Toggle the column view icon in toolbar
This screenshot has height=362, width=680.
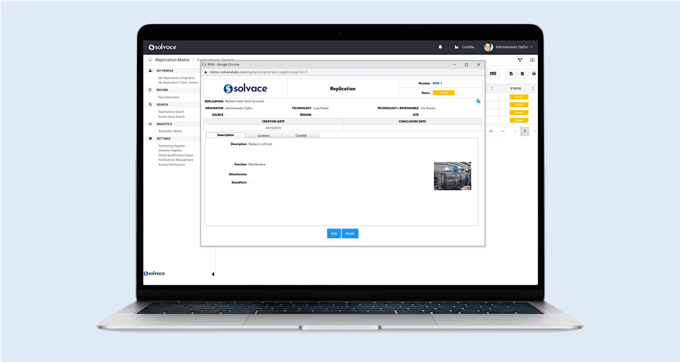click(493, 74)
